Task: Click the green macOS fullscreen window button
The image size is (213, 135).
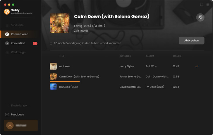Action: 13,5
